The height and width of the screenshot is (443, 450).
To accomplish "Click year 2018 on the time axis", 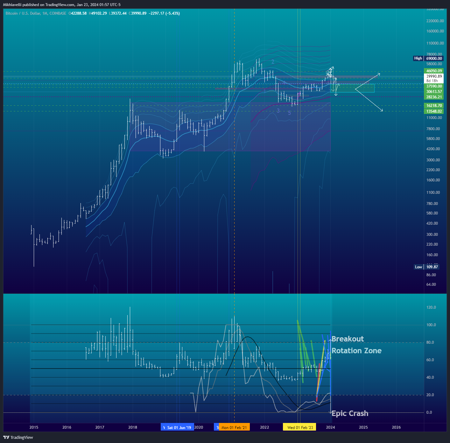I will 133,427.
